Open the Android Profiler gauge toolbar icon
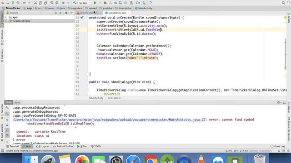291x163 pixels. point(115,3)
